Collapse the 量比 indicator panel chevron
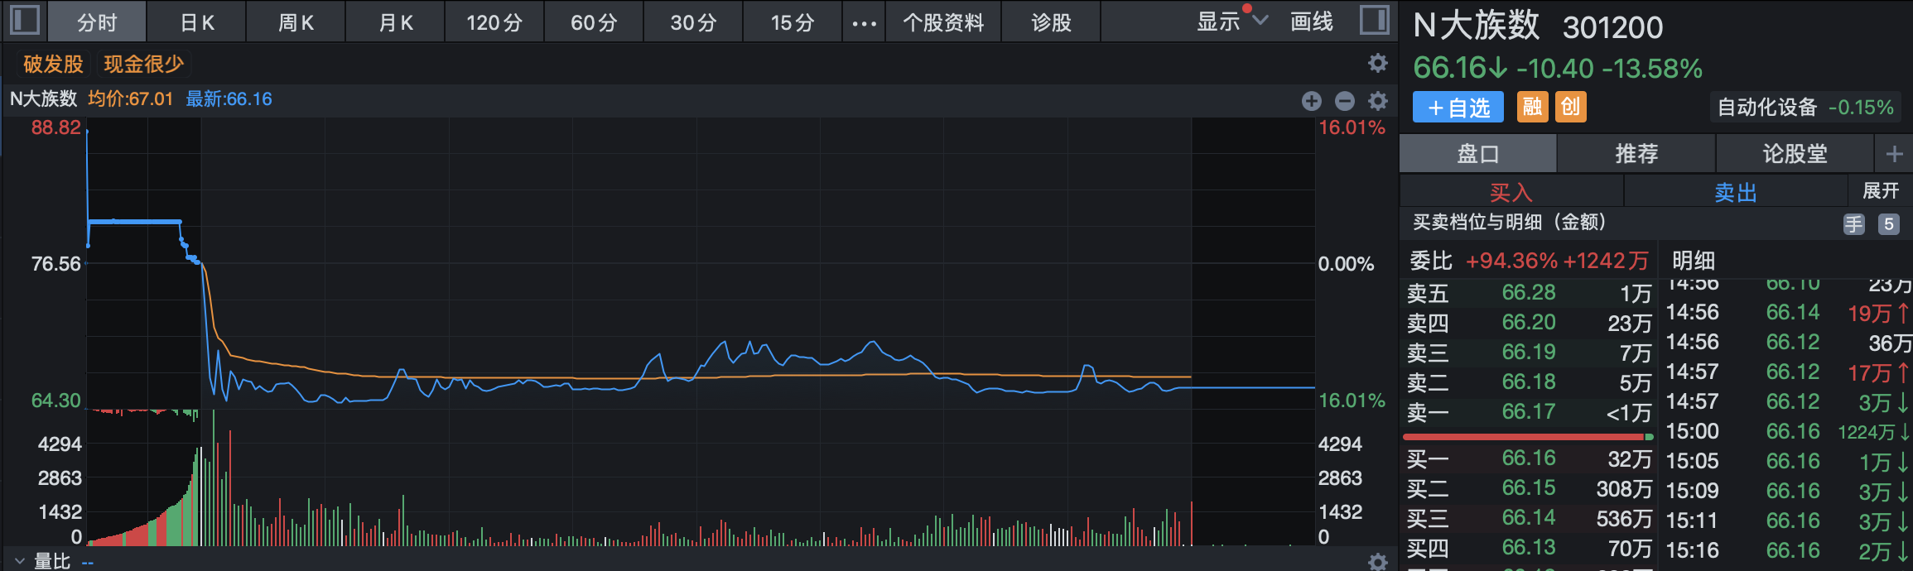The image size is (1913, 571). tap(20, 561)
